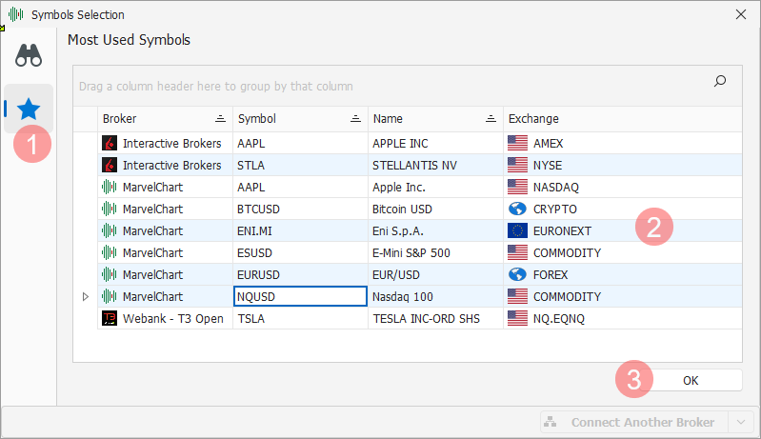Click the globe icon next to CRYPTO
This screenshot has height=439, width=761.
point(517,210)
